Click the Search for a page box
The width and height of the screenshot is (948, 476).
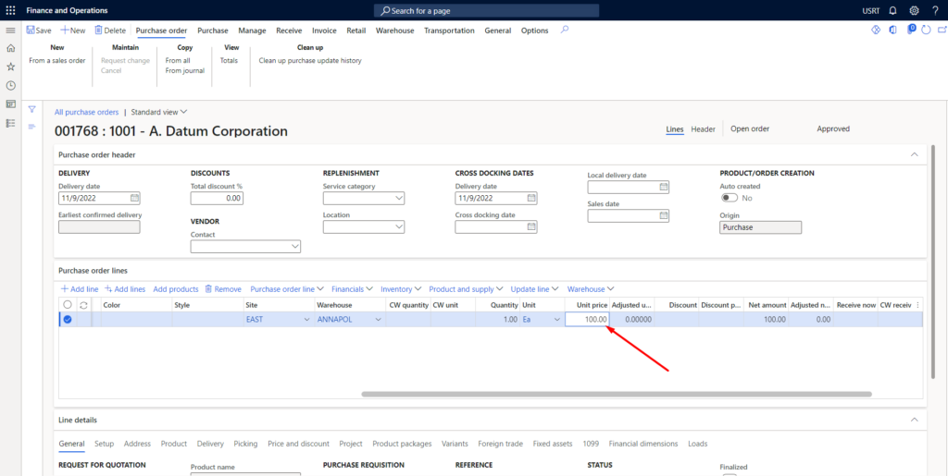[487, 11]
